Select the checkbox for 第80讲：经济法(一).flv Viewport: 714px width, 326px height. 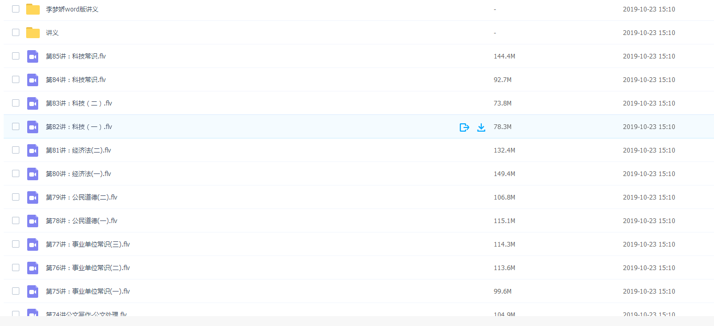tap(16, 173)
